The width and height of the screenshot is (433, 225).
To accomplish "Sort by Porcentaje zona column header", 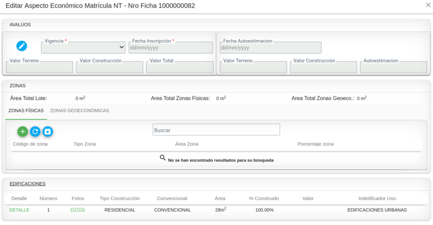I will (x=315, y=145).
